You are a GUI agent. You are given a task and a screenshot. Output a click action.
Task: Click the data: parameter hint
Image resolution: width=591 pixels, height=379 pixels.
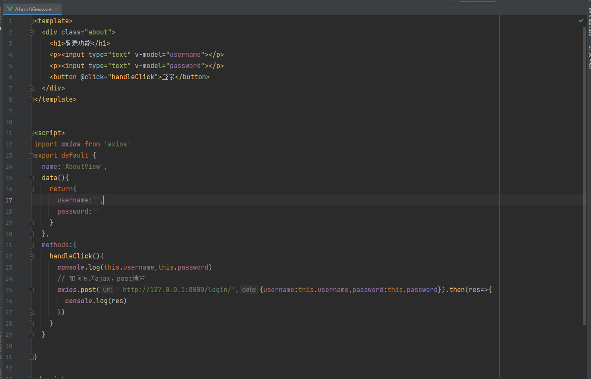(249, 290)
